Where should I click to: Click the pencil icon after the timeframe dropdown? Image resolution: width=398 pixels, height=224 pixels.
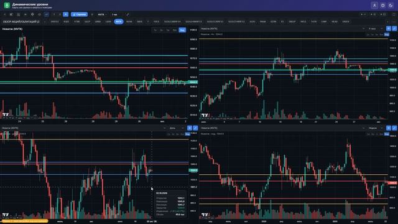click(127, 14)
